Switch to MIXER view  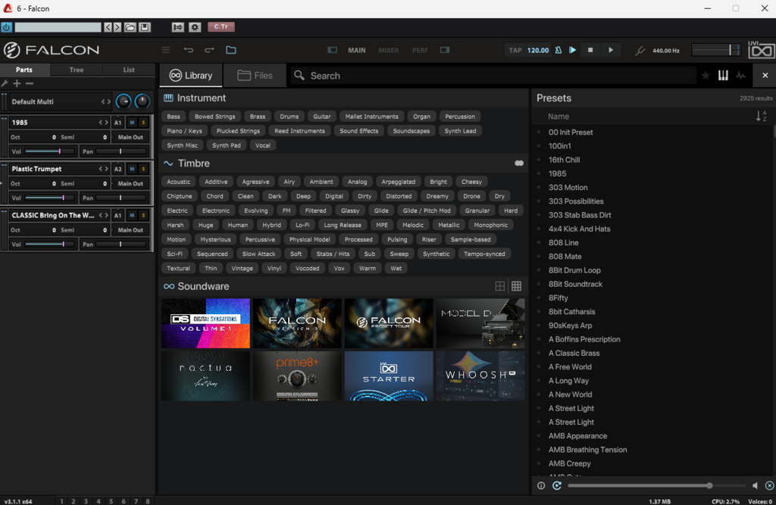(389, 50)
